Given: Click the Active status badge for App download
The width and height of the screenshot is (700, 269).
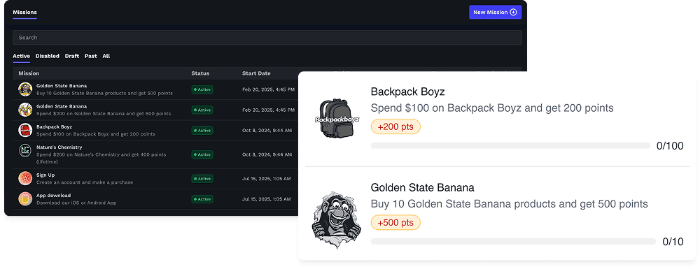Looking at the screenshot, I should (202, 199).
